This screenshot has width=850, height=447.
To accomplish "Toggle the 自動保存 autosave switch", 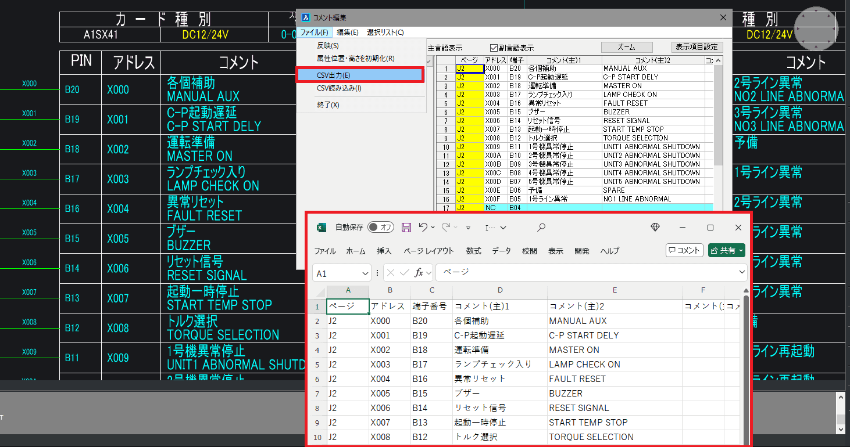I will (x=381, y=228).
